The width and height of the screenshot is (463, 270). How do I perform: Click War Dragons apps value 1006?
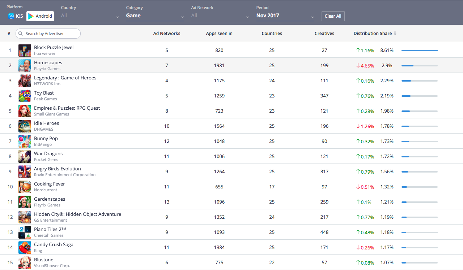point(219,157)
